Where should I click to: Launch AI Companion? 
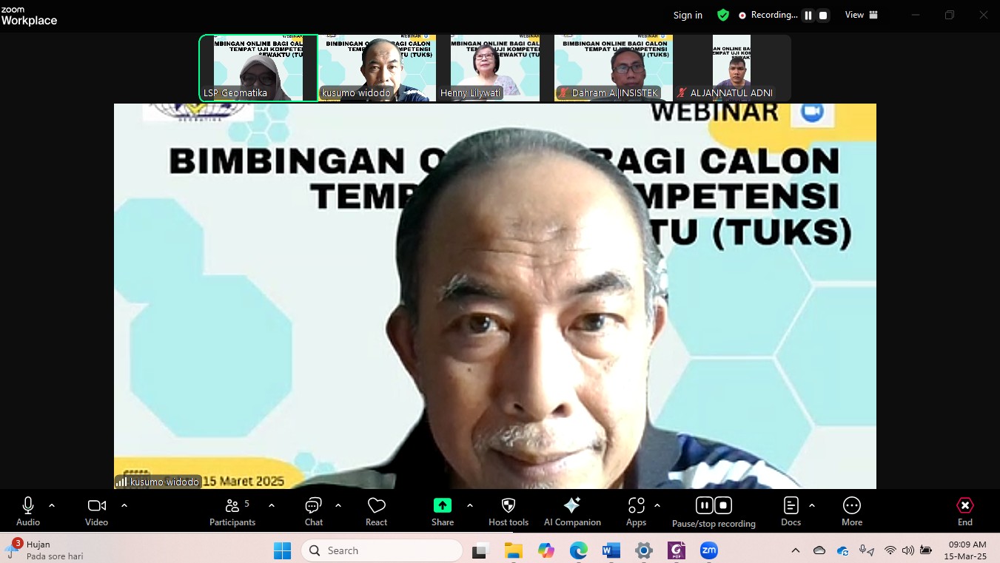pyautogui.click(x=571, y=511)
